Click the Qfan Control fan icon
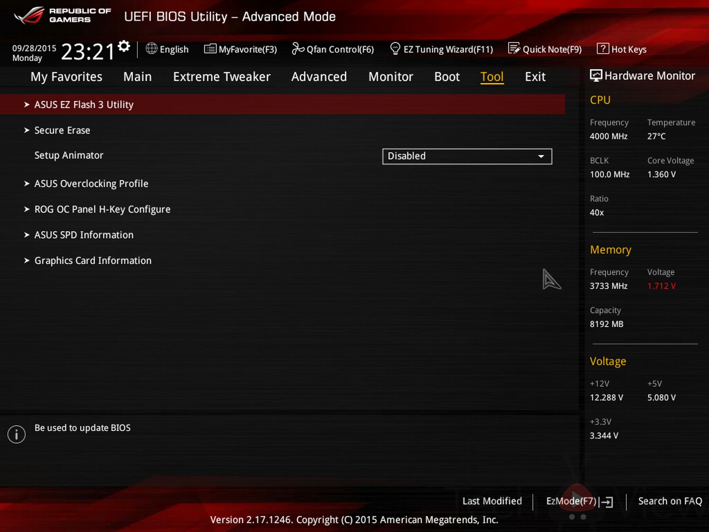The width and height of the screenshot is (709, 532). pos(298,48)
